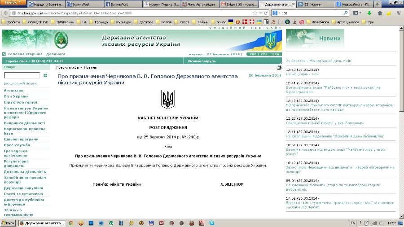
Task: Click the print page icon
Action: coord(279,67)
